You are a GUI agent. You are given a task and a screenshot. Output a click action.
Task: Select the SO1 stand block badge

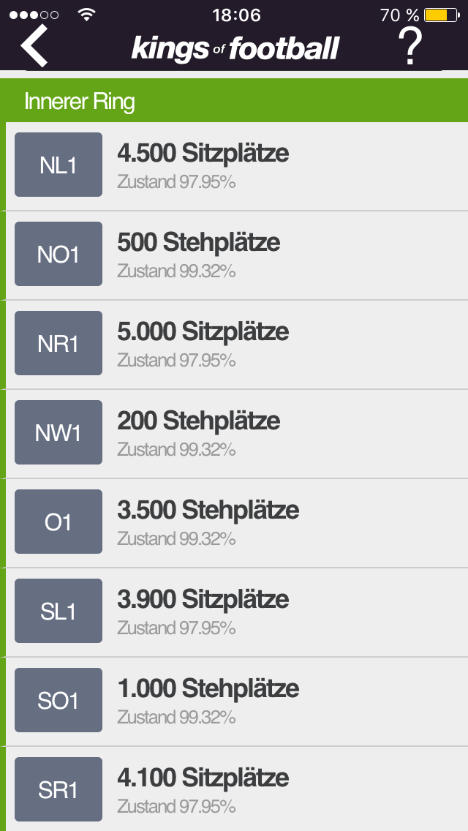(x=58, y=700)
